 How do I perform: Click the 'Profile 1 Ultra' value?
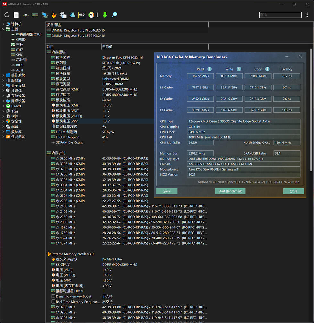[x=112, y=259]
